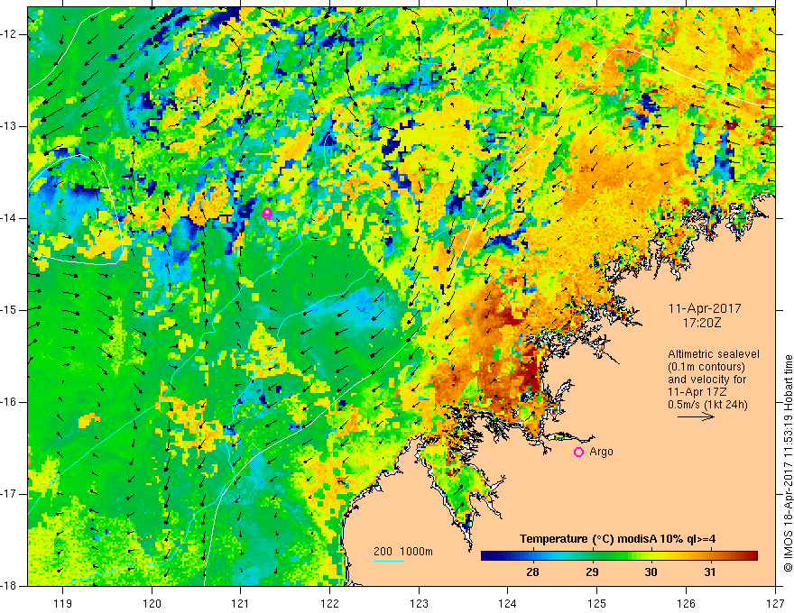Click the longitude axis label '121'
Viewport: 794px width, 613px height.
[x=241, y=603]
